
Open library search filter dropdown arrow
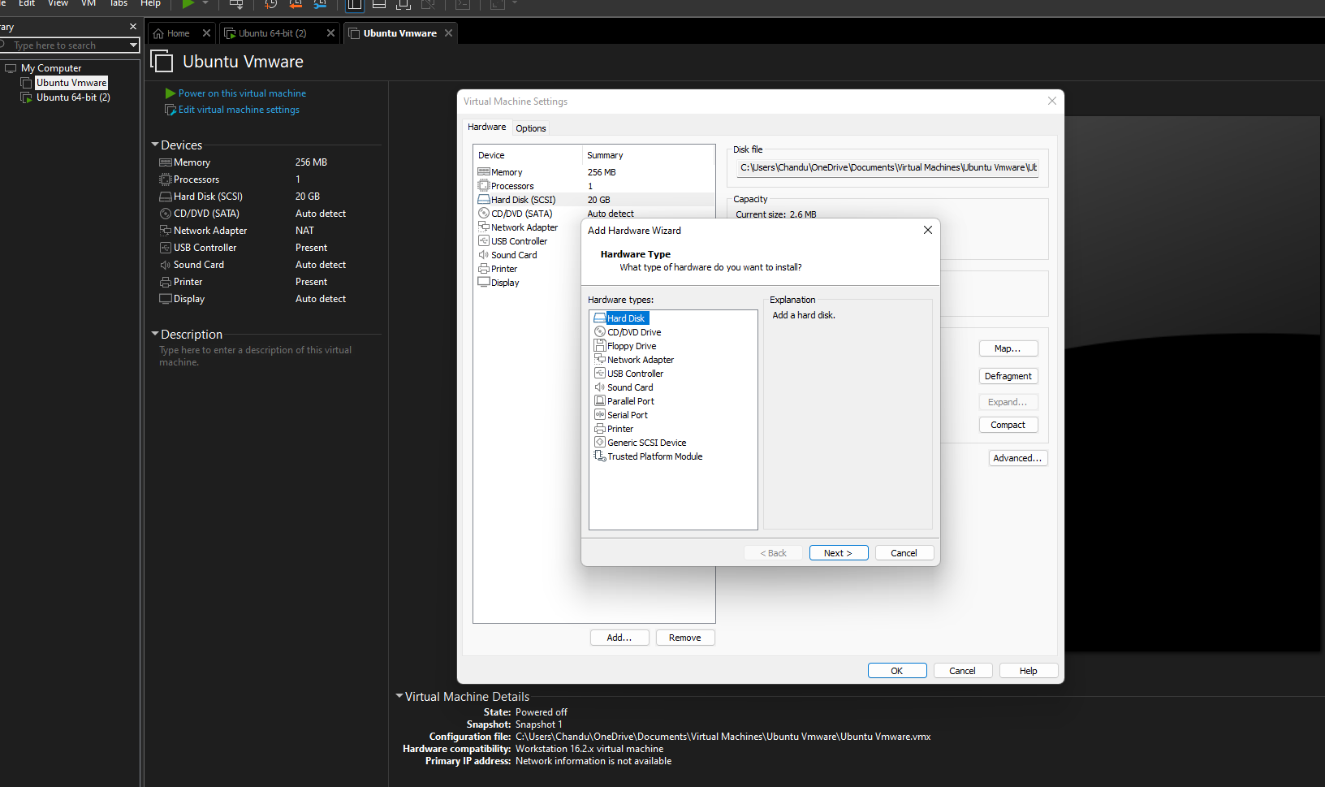coord(134,45)
